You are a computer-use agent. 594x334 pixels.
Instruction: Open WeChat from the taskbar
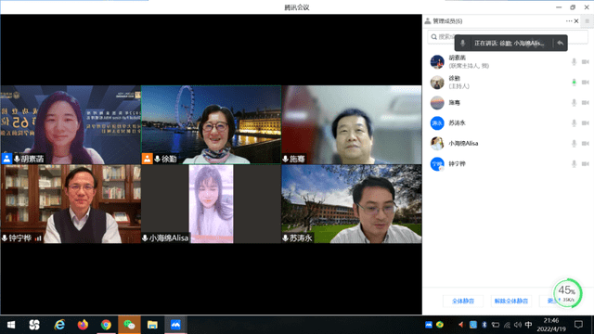[129, 325]
